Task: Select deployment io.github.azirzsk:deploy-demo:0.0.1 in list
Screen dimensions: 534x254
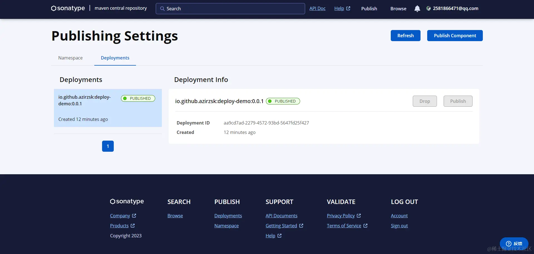Action: tap(108, 108)
